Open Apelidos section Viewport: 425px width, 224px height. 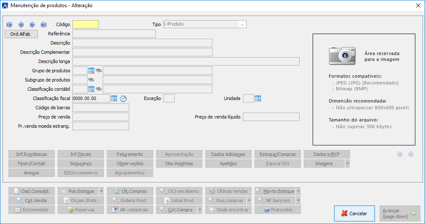[x=228, y=163]
